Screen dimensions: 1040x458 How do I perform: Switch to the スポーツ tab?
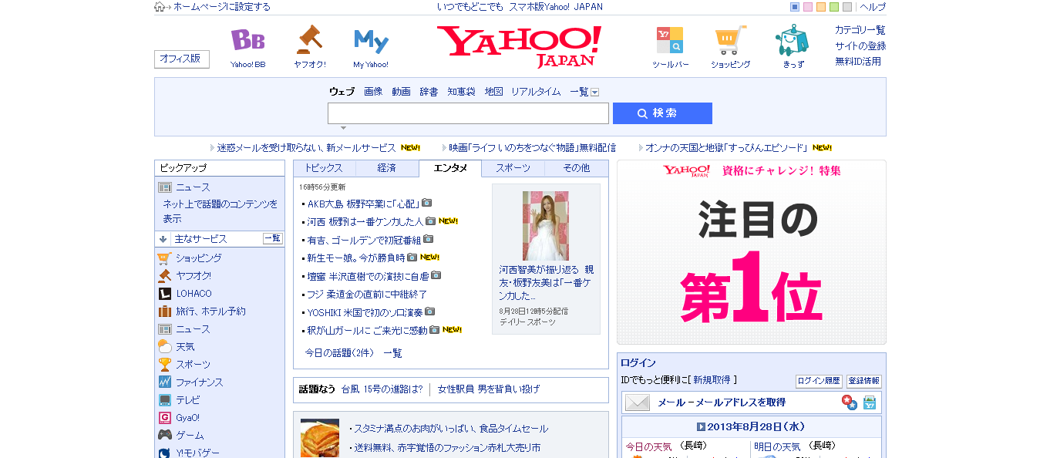point(513,168)
